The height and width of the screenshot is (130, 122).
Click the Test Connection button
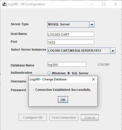point(64,117)
